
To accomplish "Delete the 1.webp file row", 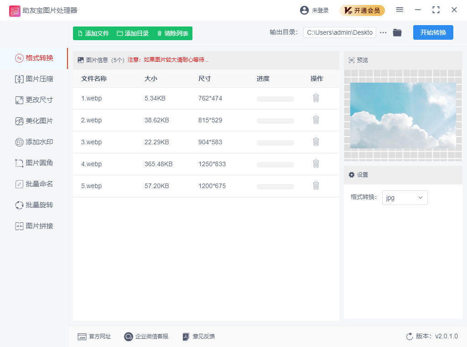I will click(316, 98).
